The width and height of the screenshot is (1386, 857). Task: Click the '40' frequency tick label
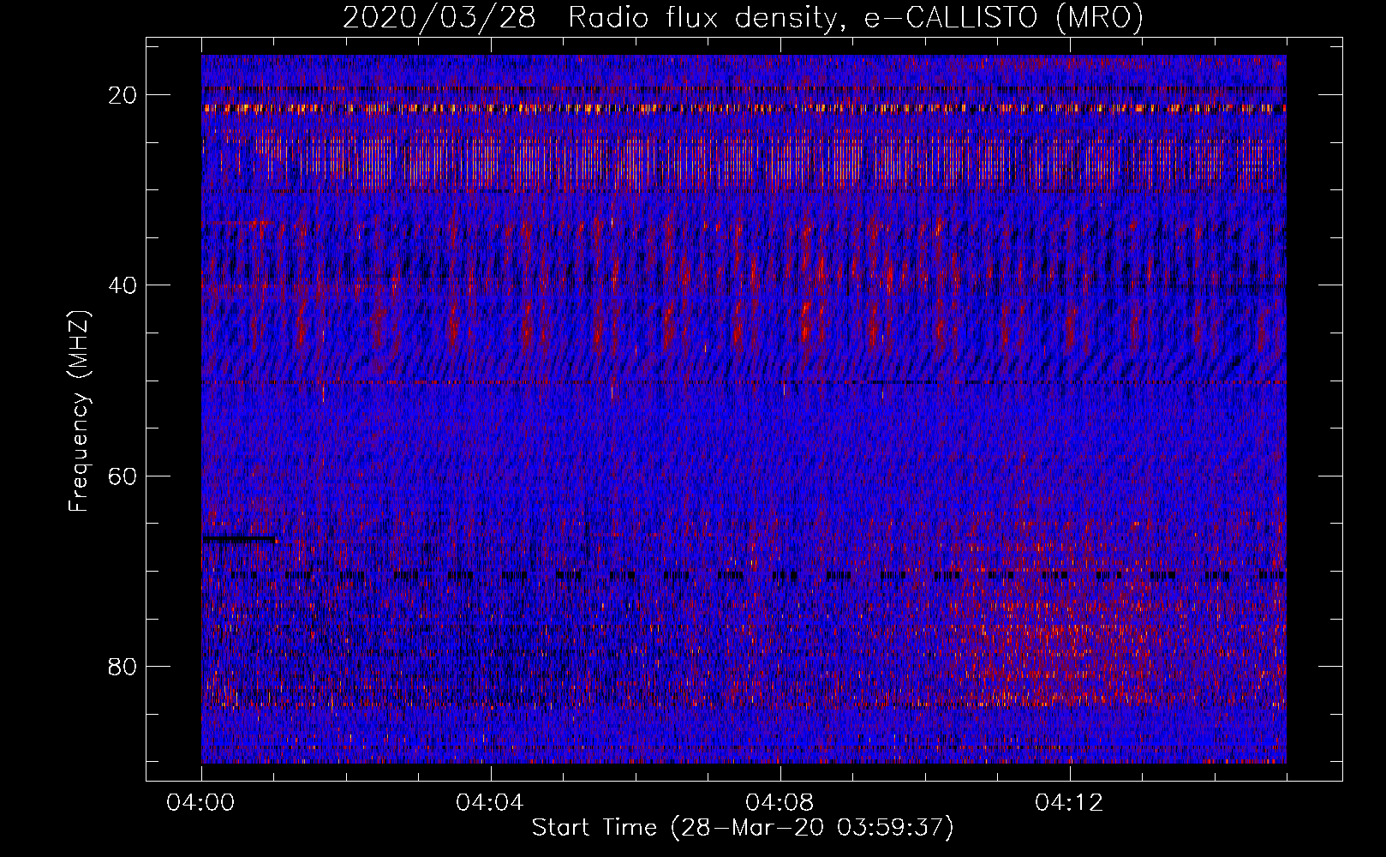(x=123, y=285)
